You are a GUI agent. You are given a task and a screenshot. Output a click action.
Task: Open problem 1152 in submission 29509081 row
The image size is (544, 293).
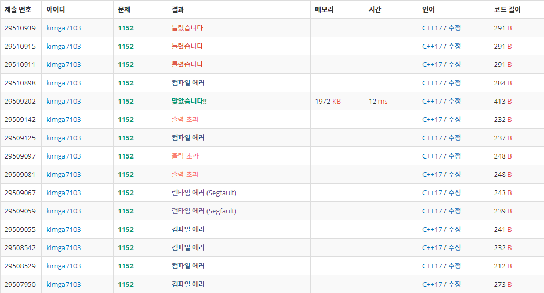(126, 175)
